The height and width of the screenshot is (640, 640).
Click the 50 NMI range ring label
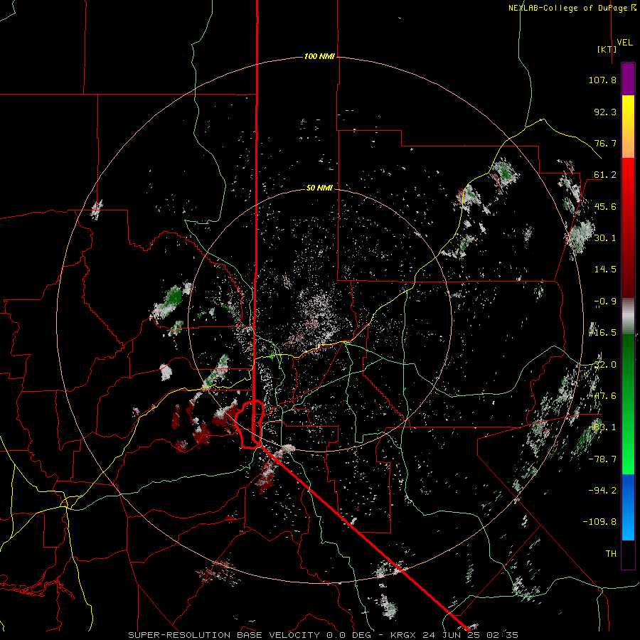click(x=319, y=188)
